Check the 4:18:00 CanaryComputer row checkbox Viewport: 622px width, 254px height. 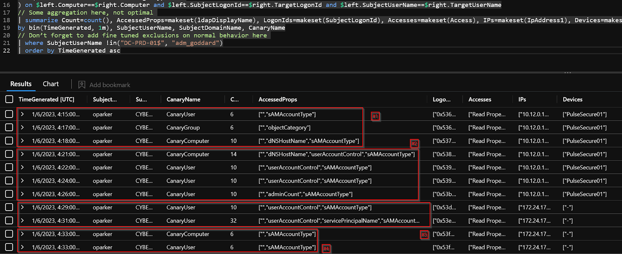9,141
